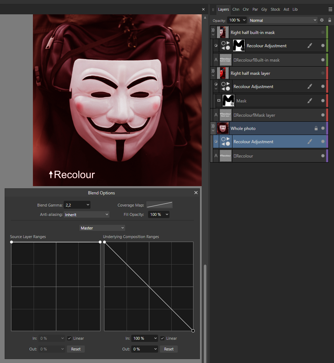The width and height of the screenshot is (334, 363).
Task: Show Right half mask layer group
Action: tap(323, 73)
